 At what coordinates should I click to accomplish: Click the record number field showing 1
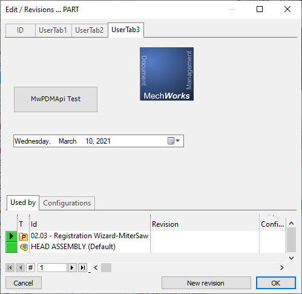52,268
